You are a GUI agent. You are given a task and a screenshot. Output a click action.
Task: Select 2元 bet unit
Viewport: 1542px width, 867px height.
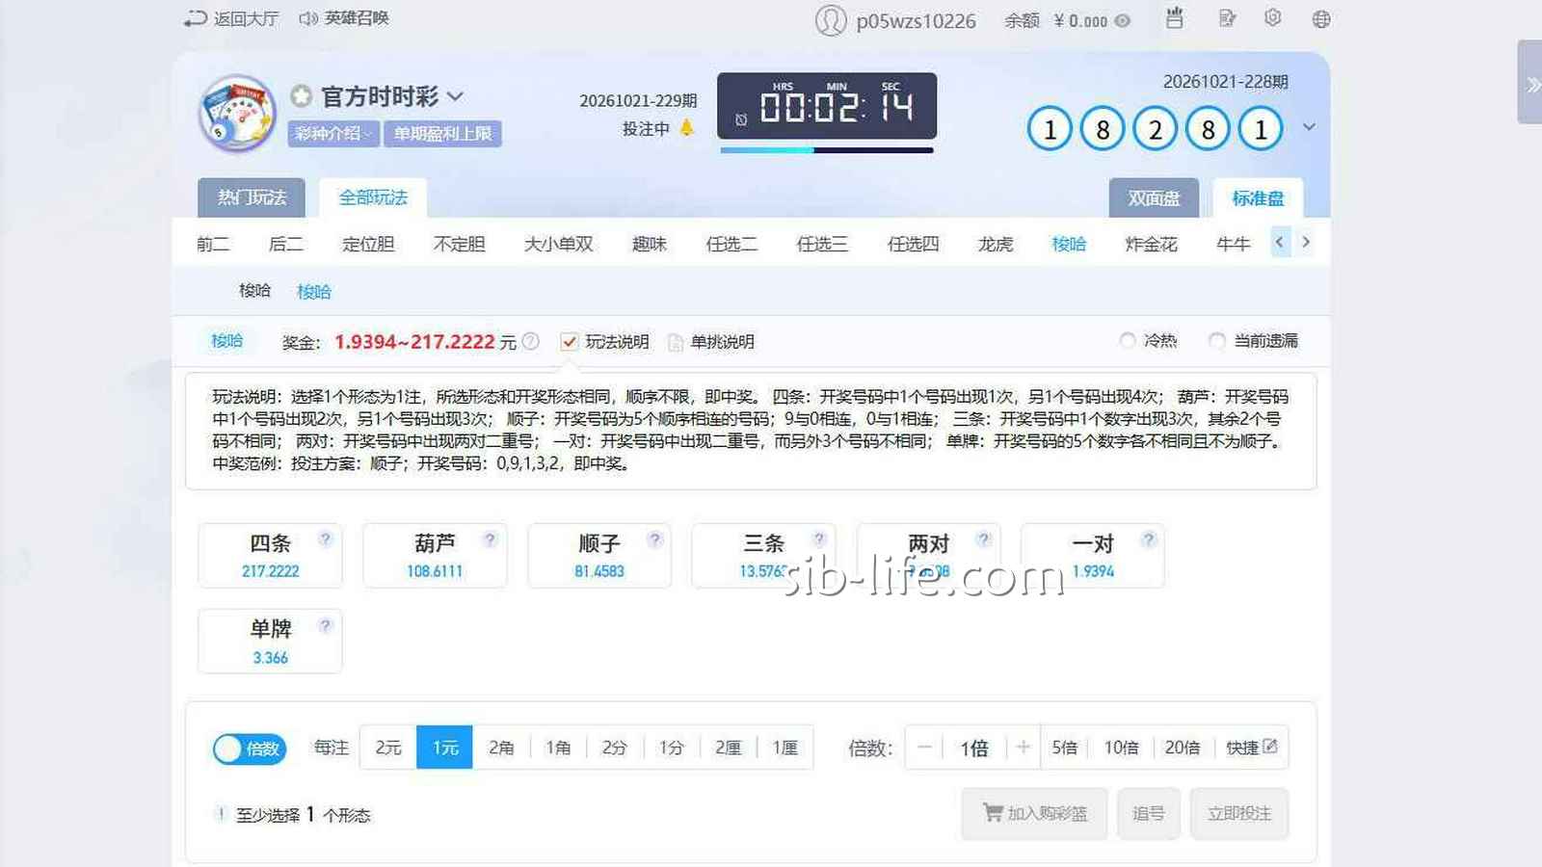coord(388,748)
